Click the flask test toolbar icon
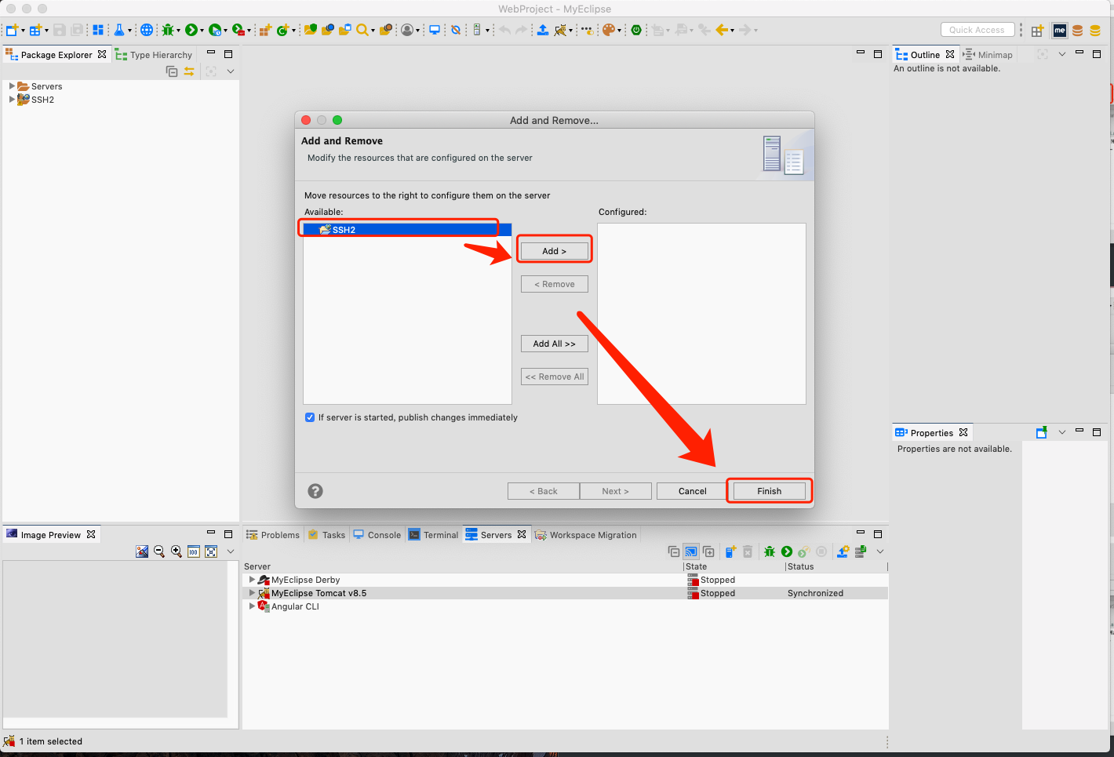1114x757 pixels. (x=119, y=30)
